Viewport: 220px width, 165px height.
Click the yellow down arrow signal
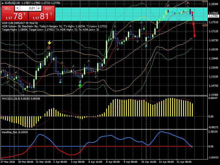click(49, 43)
